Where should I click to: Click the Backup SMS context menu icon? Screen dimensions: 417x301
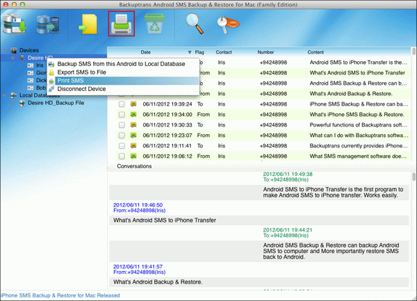pos(51,64)
